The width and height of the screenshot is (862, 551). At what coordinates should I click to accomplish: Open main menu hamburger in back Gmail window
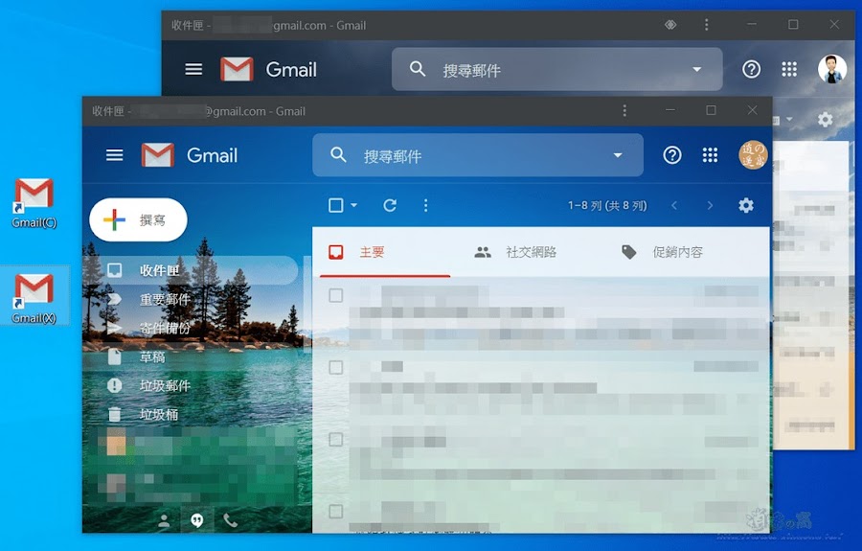coord(193,69)
